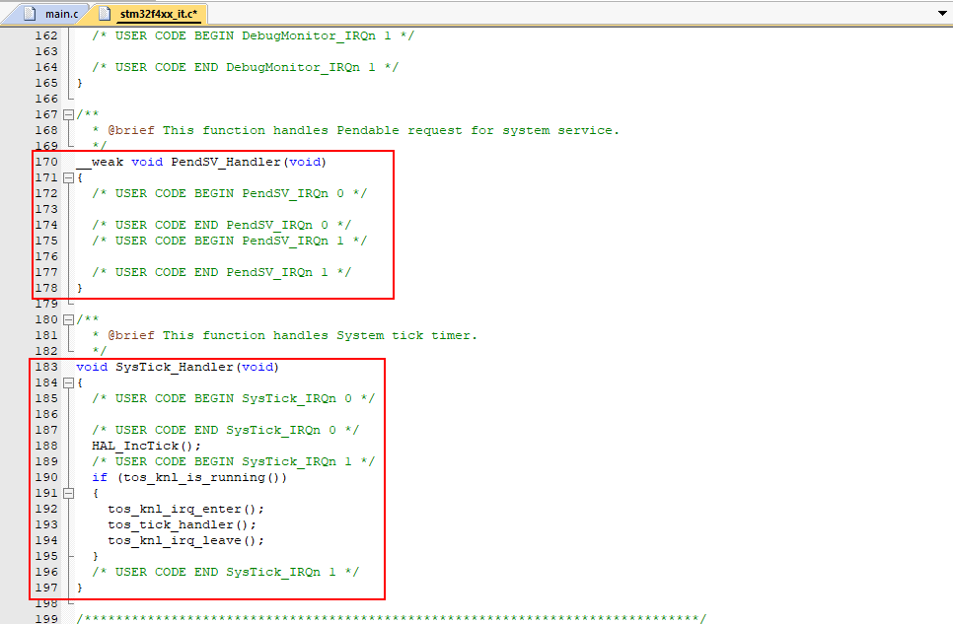Click on SysTick_Handler function name

[175, 367]
